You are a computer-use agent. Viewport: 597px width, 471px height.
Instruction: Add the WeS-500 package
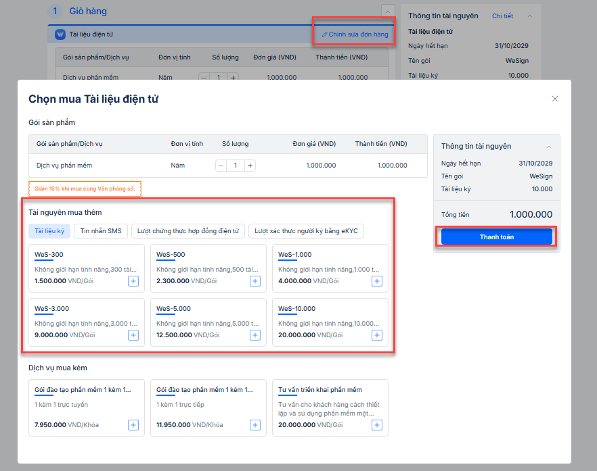coord(255,281)
